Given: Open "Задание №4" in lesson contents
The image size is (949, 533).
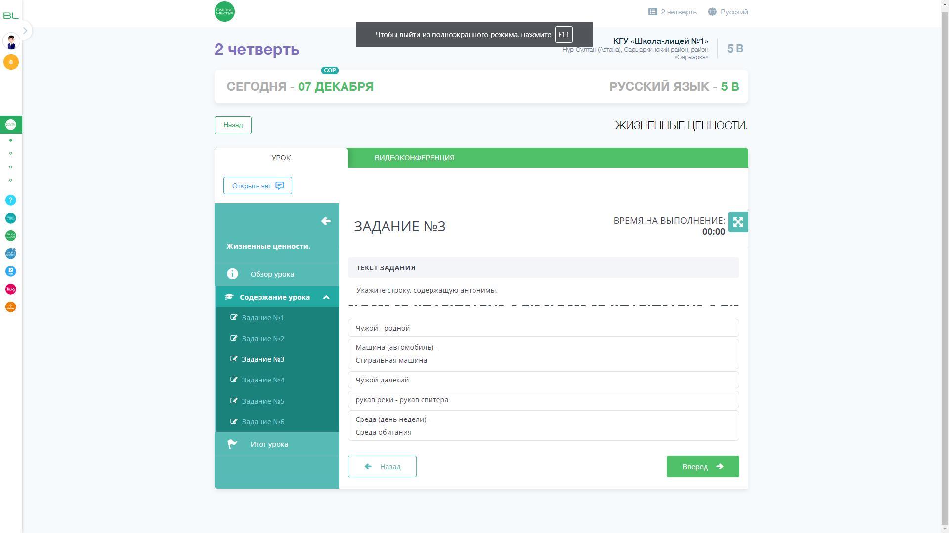Looking at the screenshot, I should [x=263, y=380].
